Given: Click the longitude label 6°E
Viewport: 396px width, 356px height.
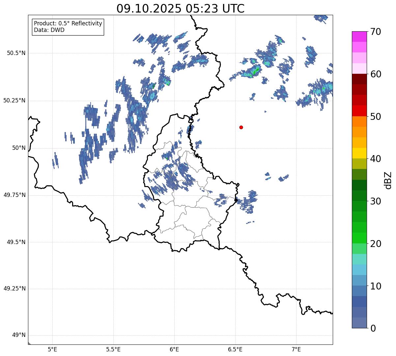Looking at the screenshot, I should coord(174,349).
